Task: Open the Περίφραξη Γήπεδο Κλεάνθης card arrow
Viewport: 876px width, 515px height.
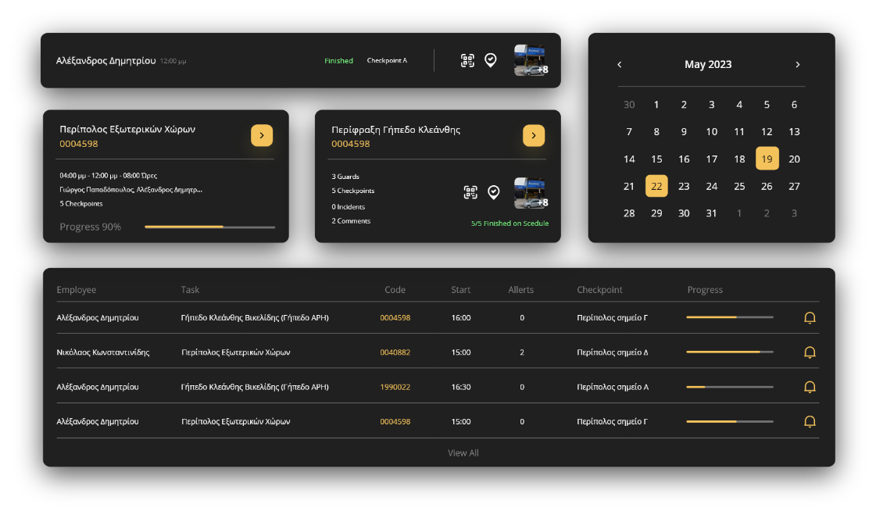Action: point(534,136)
